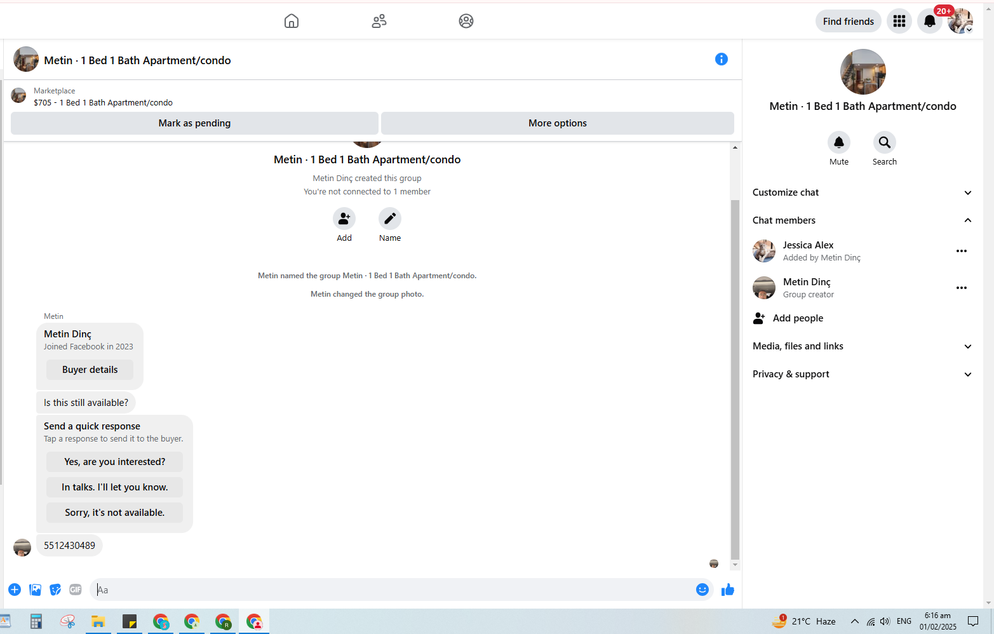
Task: Expand Media, files and links section
Action: point(862,346)
